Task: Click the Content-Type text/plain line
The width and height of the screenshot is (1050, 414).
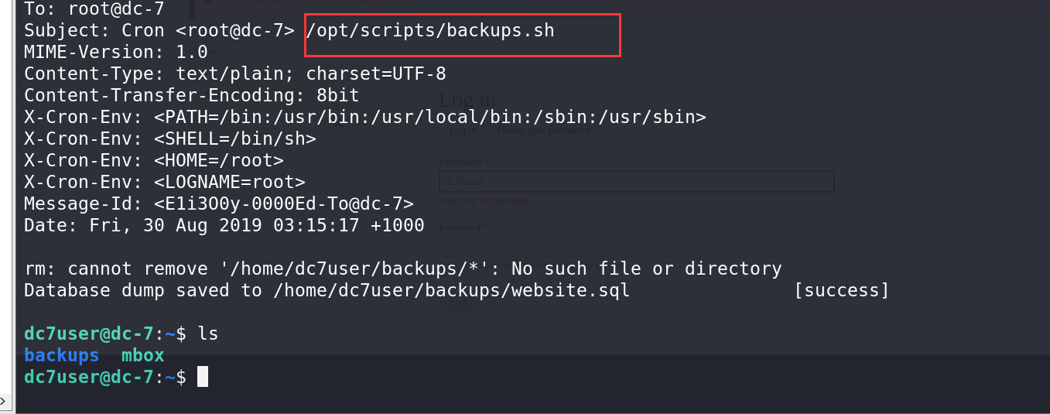Action: point(235,74)
